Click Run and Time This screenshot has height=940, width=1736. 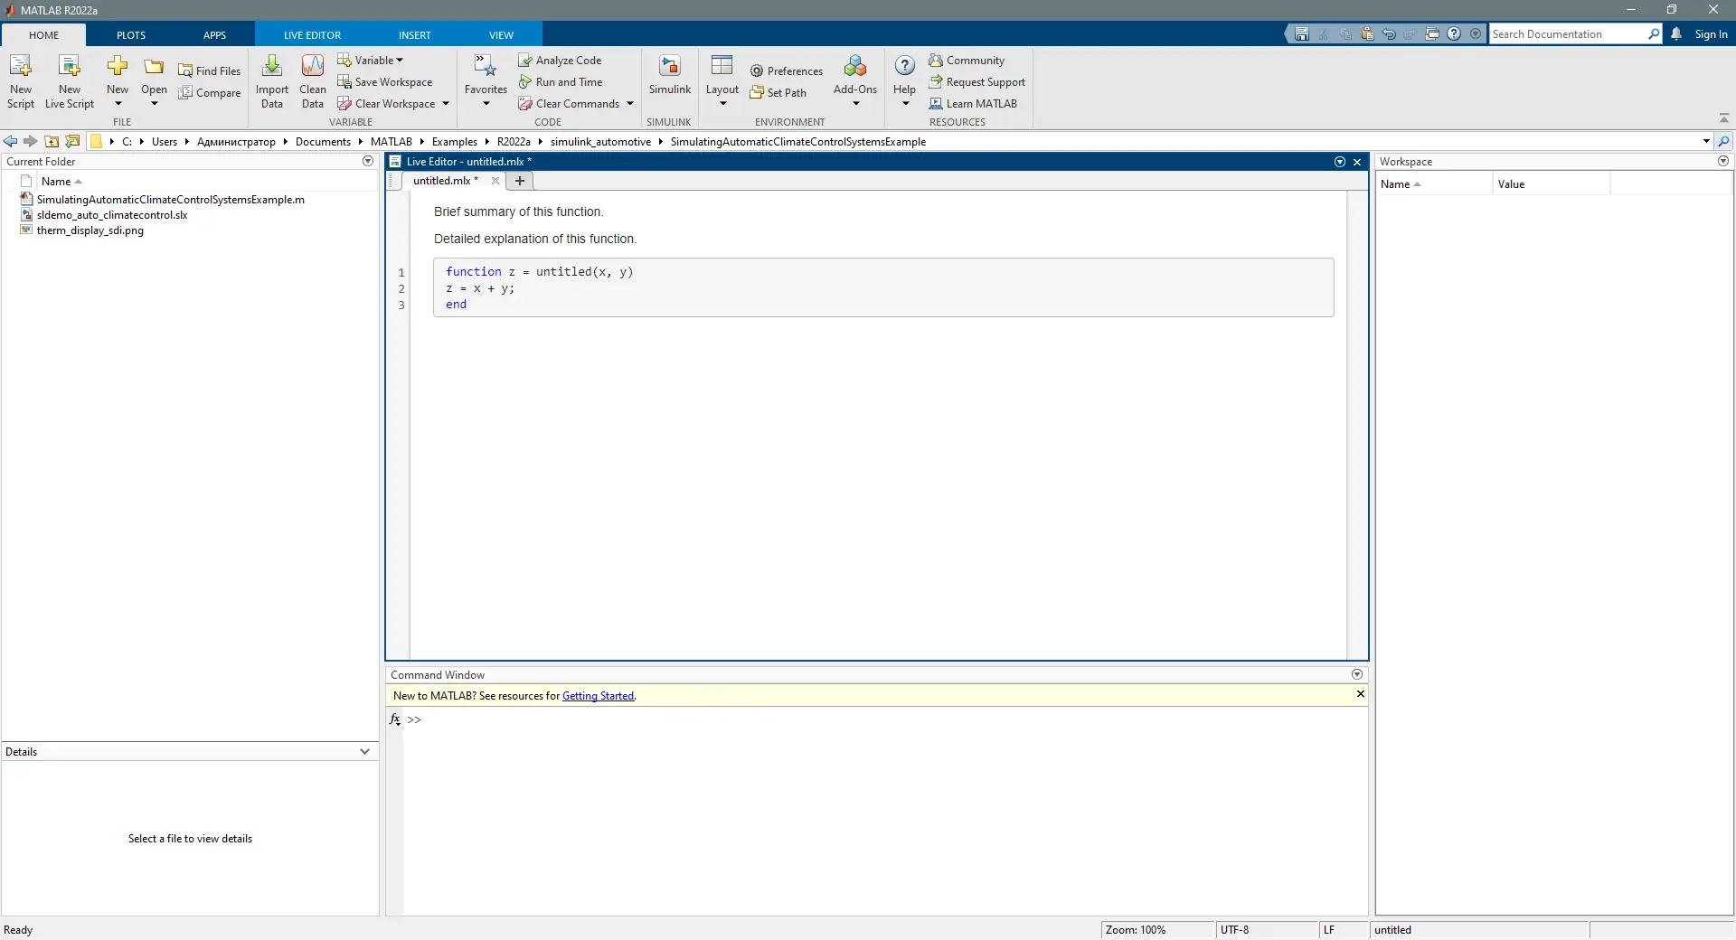click(561, 81)
